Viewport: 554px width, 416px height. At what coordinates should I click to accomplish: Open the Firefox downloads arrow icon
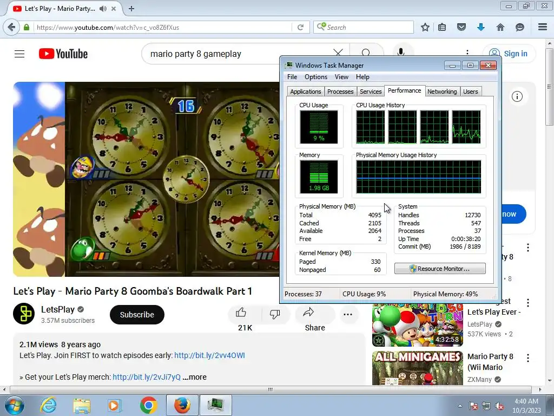pyautogui.click(x=480, y=27)
